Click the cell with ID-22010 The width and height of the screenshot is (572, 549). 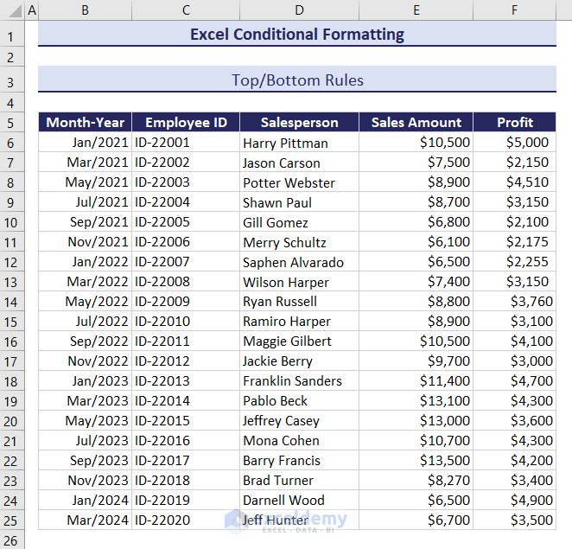coord(186,322)
